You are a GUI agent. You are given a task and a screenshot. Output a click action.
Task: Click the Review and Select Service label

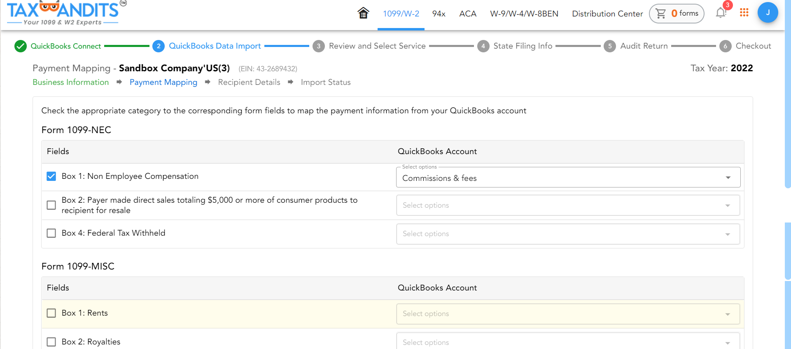click(x=377, y=46)
